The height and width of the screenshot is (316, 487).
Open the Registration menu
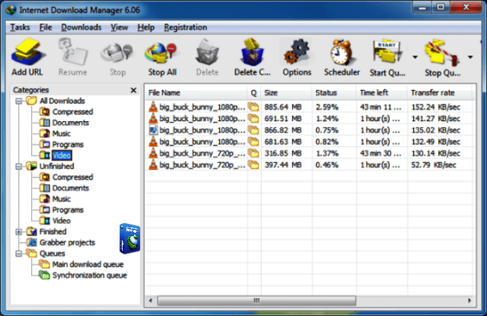click(185, 27)
